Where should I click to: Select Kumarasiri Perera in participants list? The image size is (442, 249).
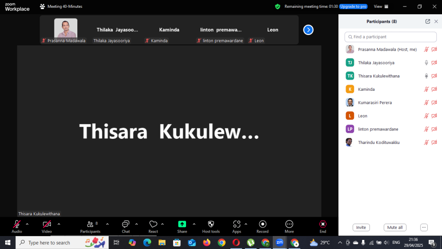click(390, 102)
